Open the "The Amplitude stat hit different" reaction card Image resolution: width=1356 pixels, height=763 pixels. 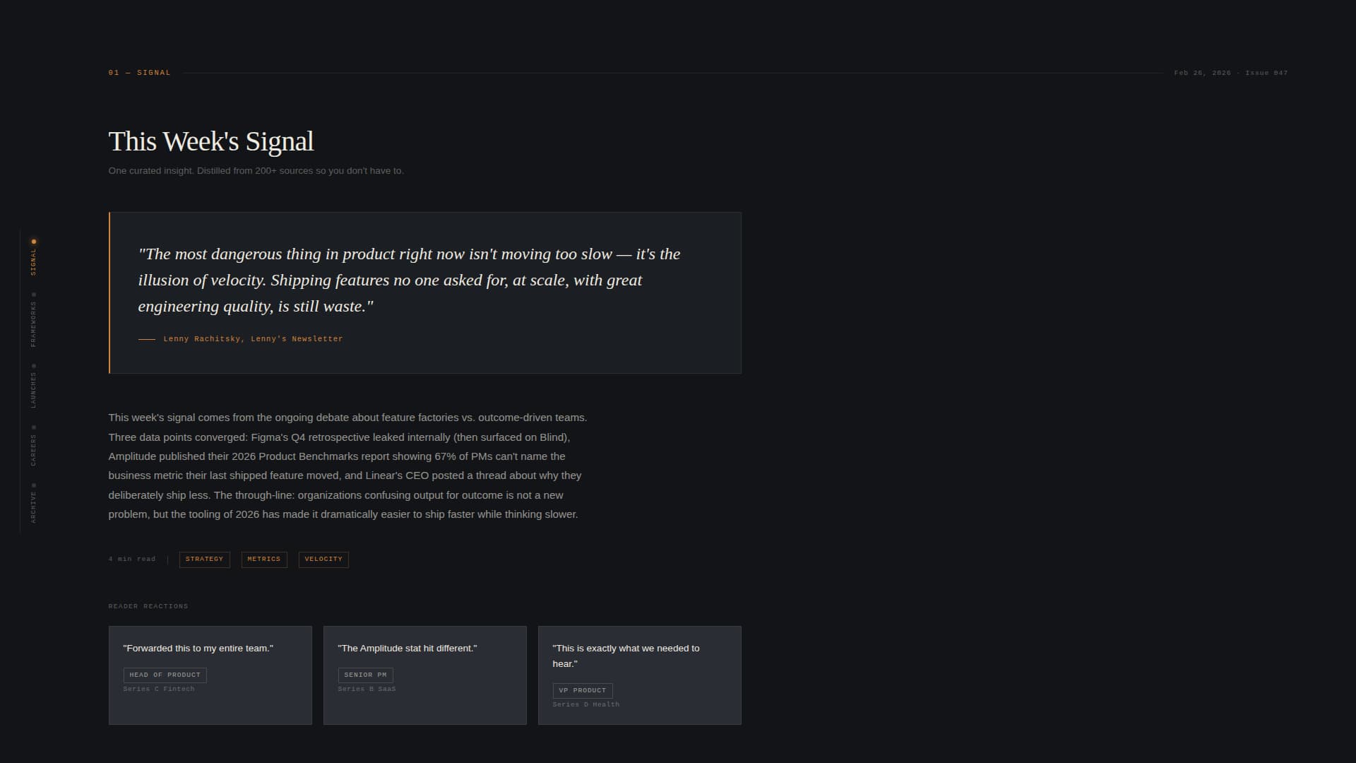[425, 675]
